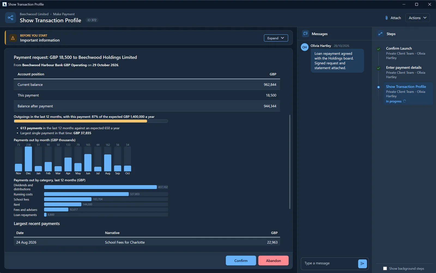Click the Messages panel chat icon
This screenshot has height=273, width=436.
coord(305,34)
